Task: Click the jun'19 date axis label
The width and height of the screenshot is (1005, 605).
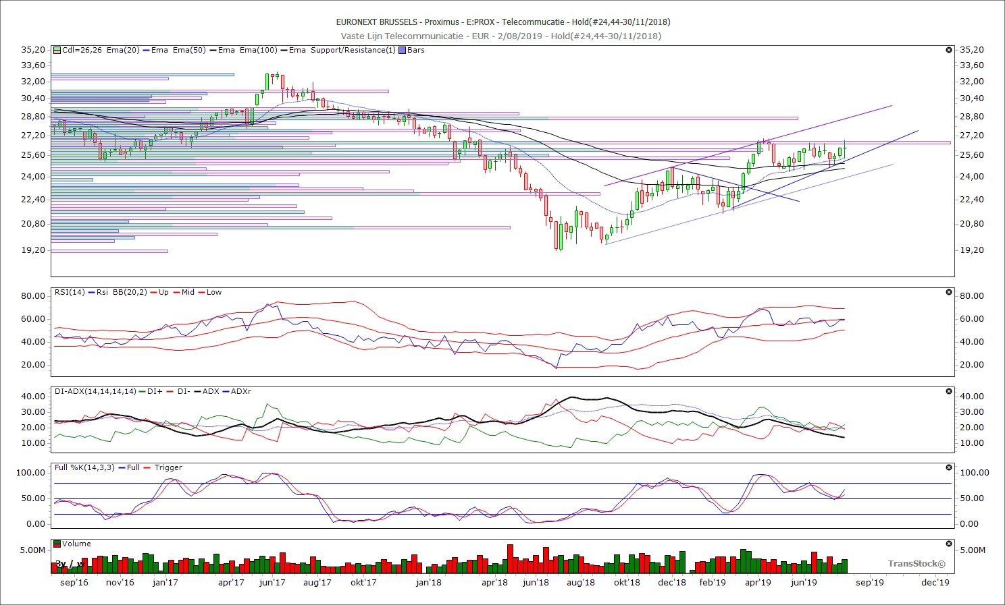Action: 804,582
